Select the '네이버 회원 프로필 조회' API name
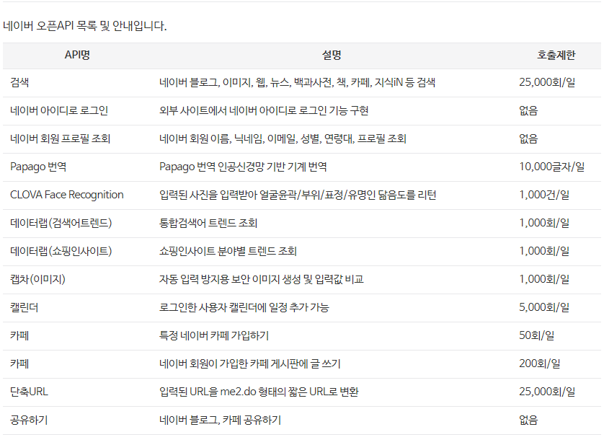The width and height of the screenshot is (604, 445). pyautogui.click(x=60, y=138)
